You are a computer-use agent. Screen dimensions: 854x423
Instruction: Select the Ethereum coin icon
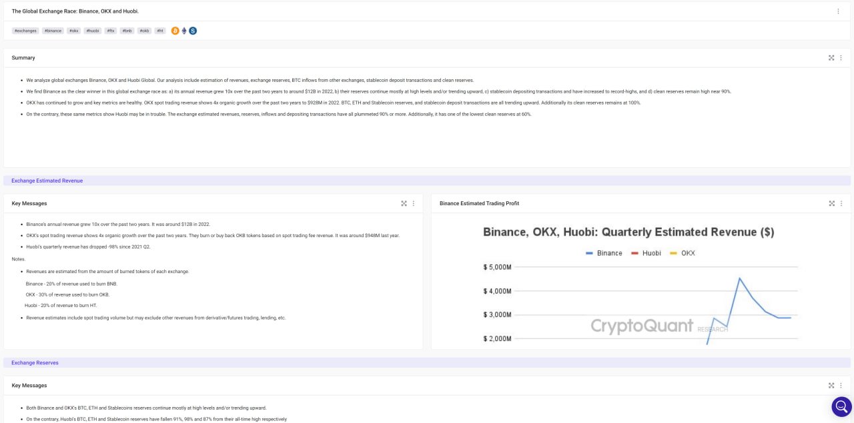coord(183,30)
